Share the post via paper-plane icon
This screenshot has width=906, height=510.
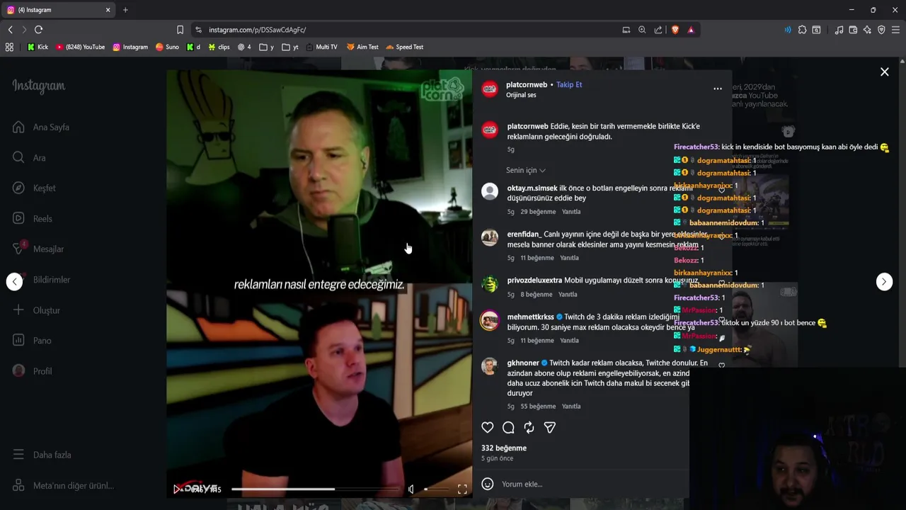550,427
